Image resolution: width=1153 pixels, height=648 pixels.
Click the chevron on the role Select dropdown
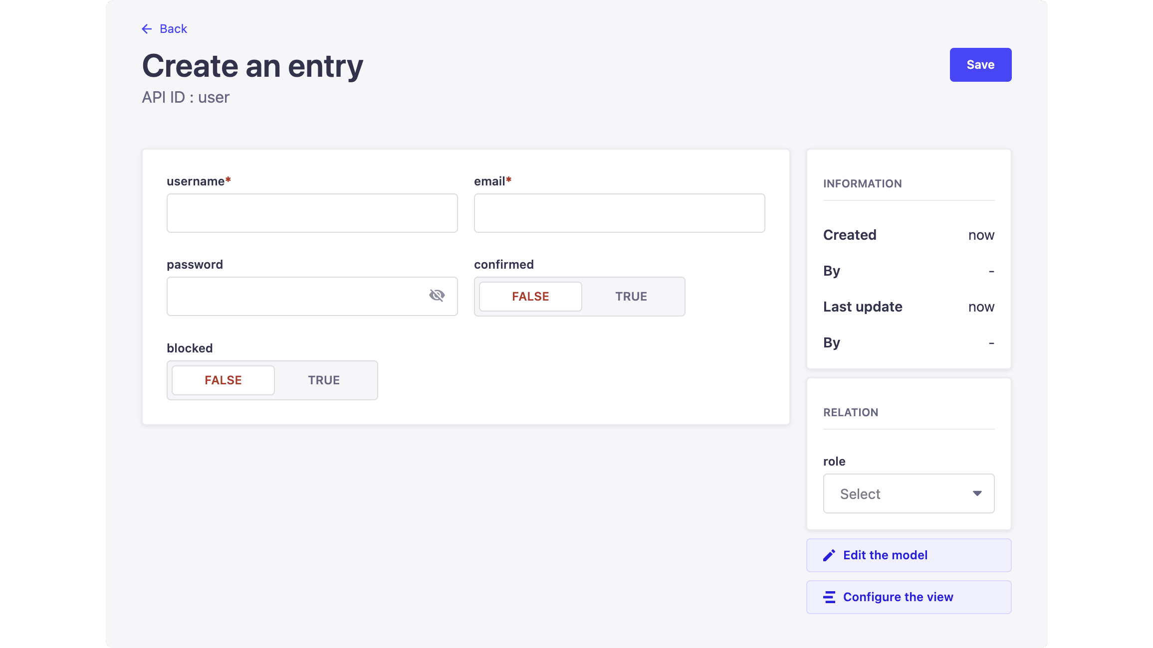(x=977, y=493)
